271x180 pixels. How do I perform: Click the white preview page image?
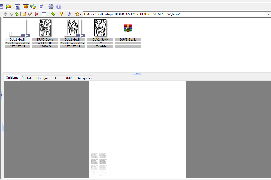(137, 129)
